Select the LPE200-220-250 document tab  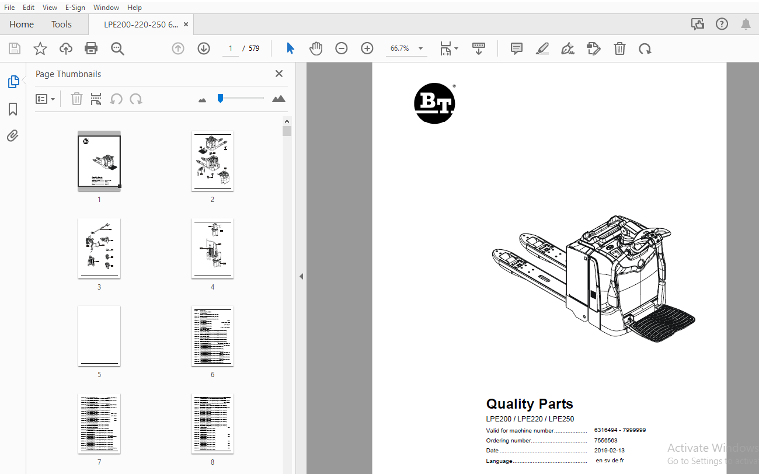141,25
